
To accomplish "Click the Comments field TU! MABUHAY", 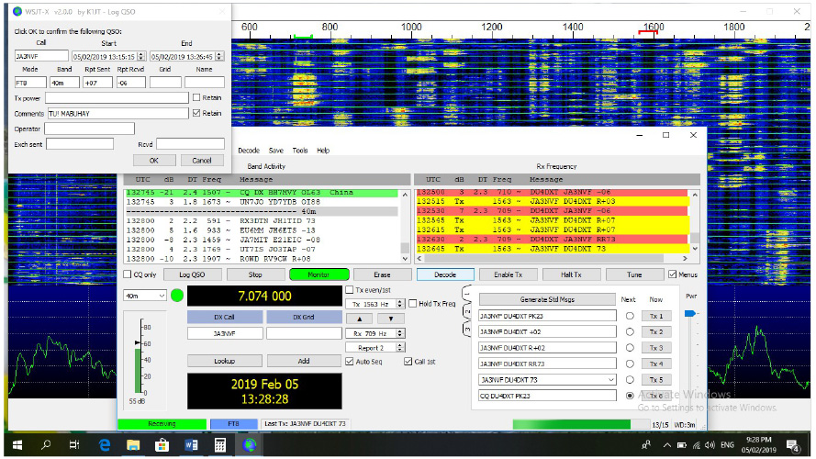I will [x=118, y=114].
